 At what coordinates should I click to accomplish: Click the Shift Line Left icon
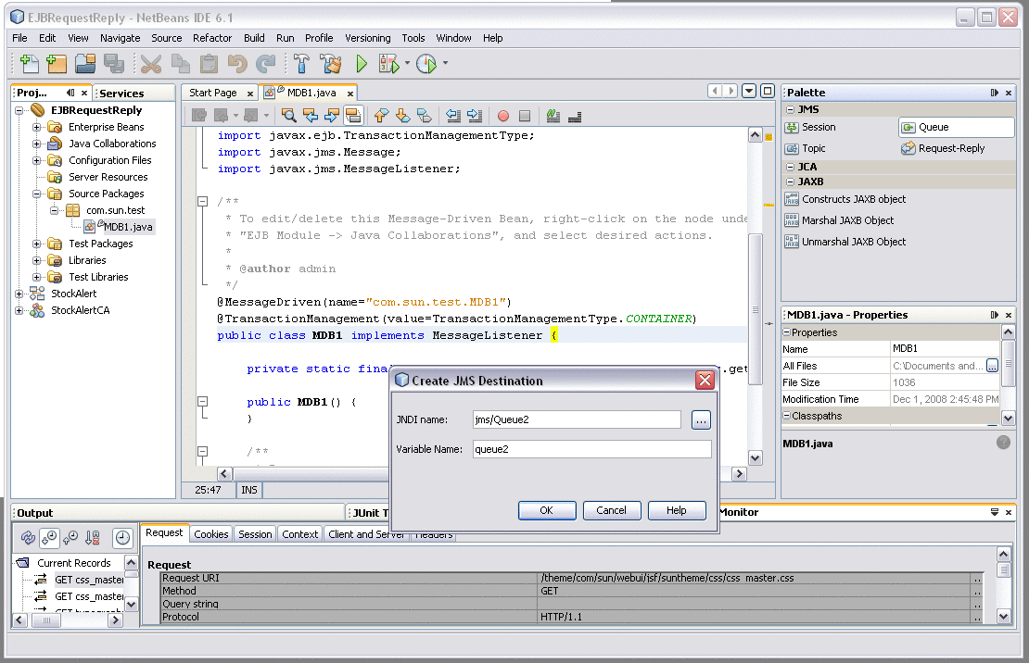point(453,116)
